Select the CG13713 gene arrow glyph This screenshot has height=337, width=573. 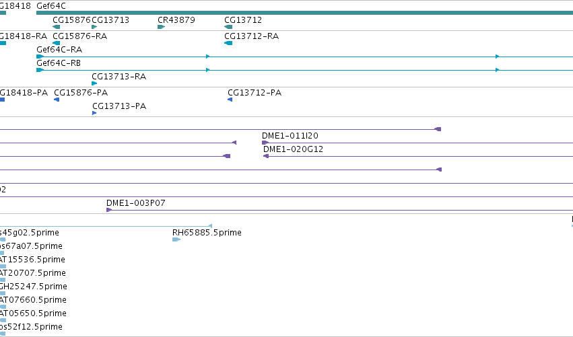(94, 27)
